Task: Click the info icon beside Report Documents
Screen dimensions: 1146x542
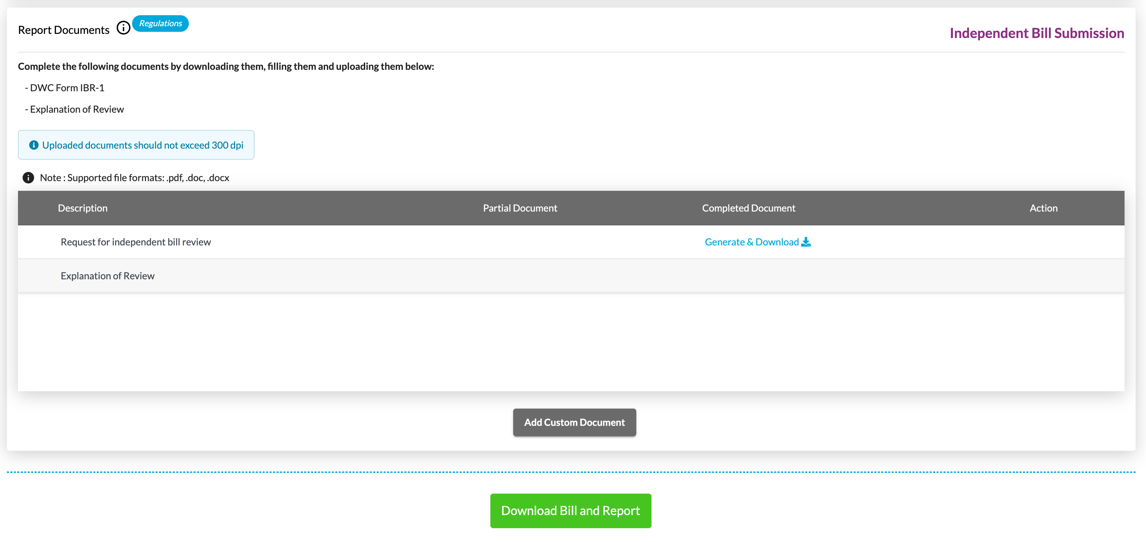Action: 123,28
